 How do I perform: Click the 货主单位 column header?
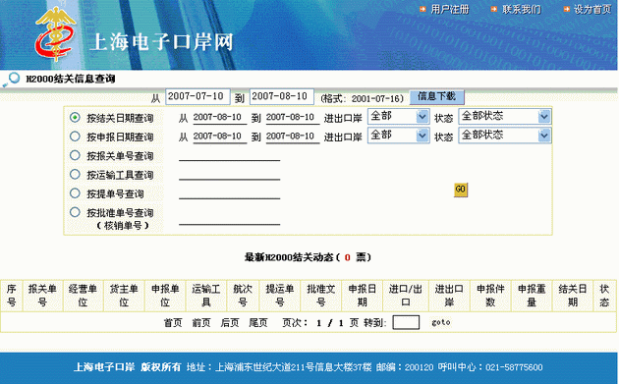point(124,296)
